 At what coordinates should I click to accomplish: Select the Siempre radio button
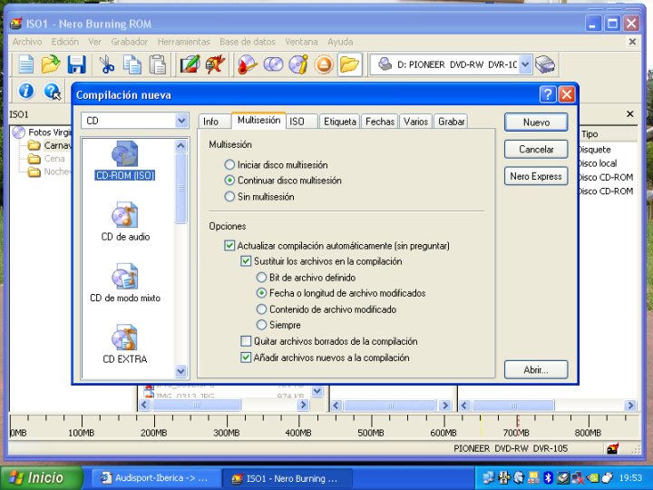coord(261,325)
